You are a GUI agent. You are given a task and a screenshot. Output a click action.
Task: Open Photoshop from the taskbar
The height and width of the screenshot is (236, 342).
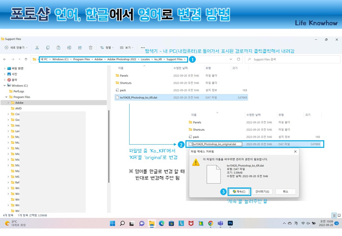coord(230,223)
